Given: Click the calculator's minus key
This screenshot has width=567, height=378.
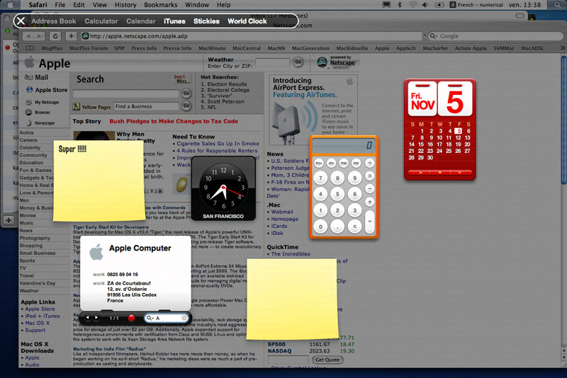Looking at the screenshot, I should [x=369, y=188].
